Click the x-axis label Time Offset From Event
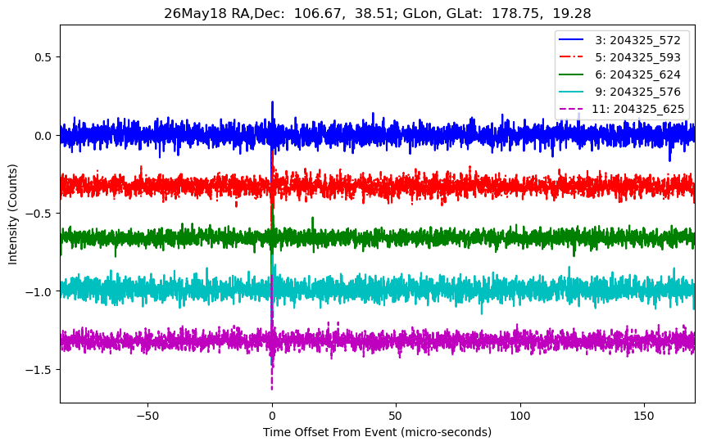Viewport: 703px width, 446px height. tap(377, 432)
